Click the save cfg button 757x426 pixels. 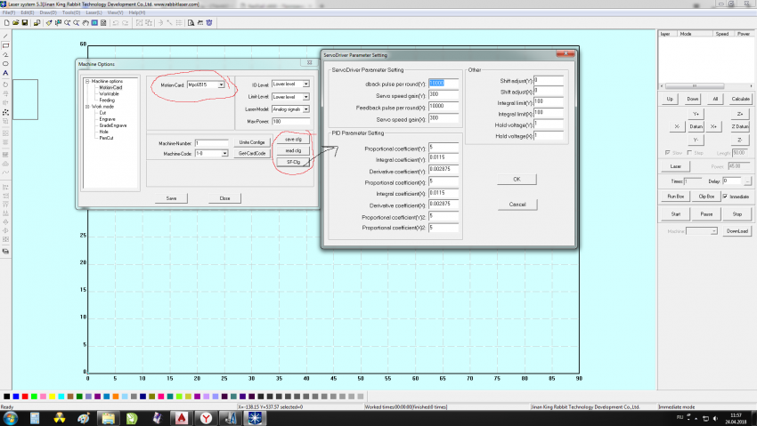tap(293, 140)
